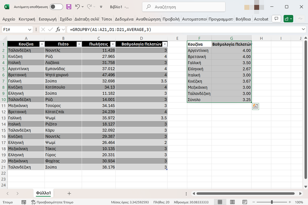This screenshot has width=308, height=205.
Task: Click the Μέσος όρος status bar value
Action: (x=130, y=202)
